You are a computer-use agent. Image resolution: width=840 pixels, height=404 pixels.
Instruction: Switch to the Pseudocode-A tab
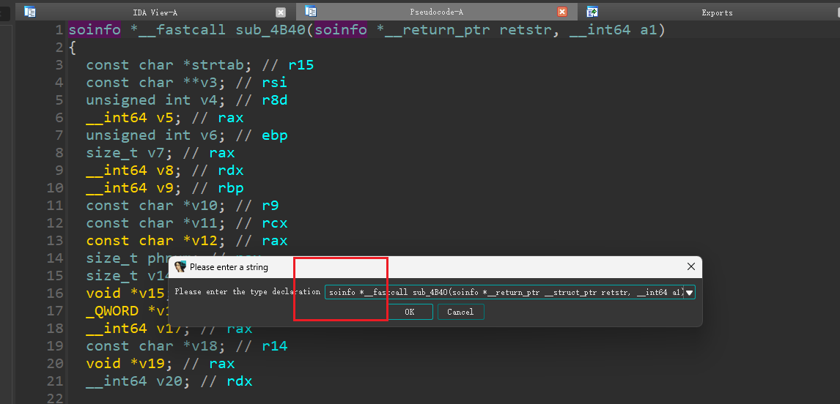coord(435,12)
